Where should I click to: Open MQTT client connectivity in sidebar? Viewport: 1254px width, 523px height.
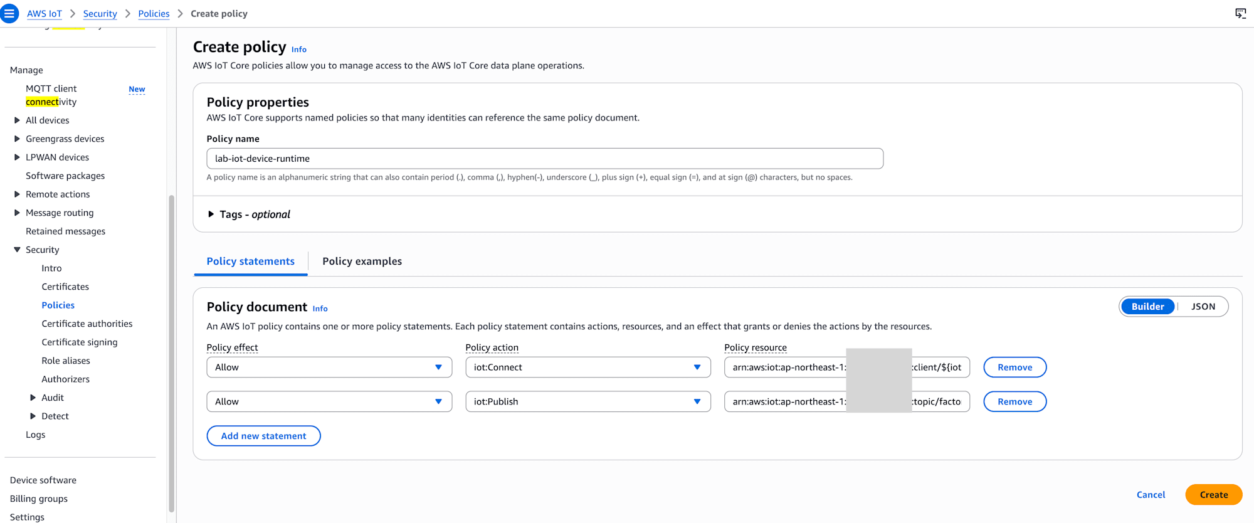51,95
